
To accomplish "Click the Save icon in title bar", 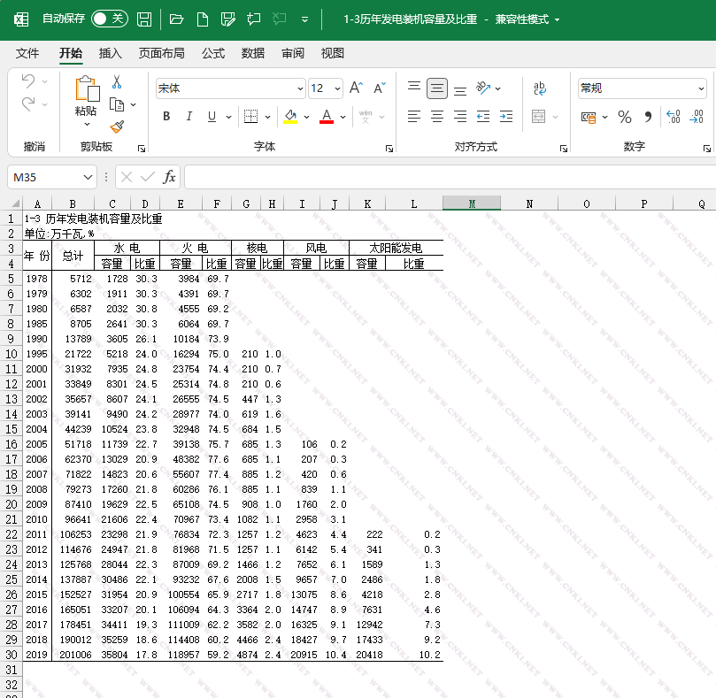I will [x=143, y=19].
